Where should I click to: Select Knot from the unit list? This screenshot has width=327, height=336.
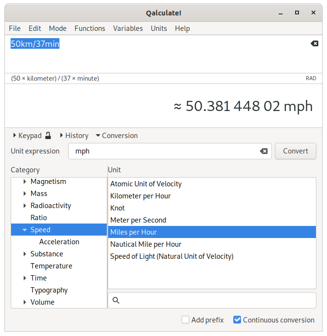[x=117, y=208]
